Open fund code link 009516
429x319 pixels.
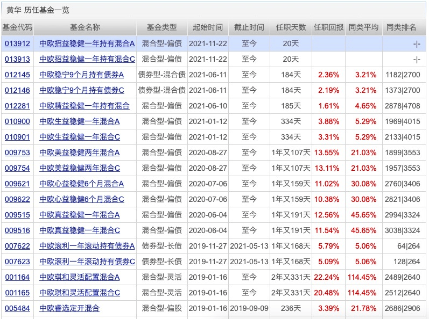click(x=17, y=230)
